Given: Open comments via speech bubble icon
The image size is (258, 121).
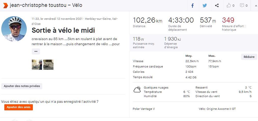Looking at the screenshot, I should 242,5.
